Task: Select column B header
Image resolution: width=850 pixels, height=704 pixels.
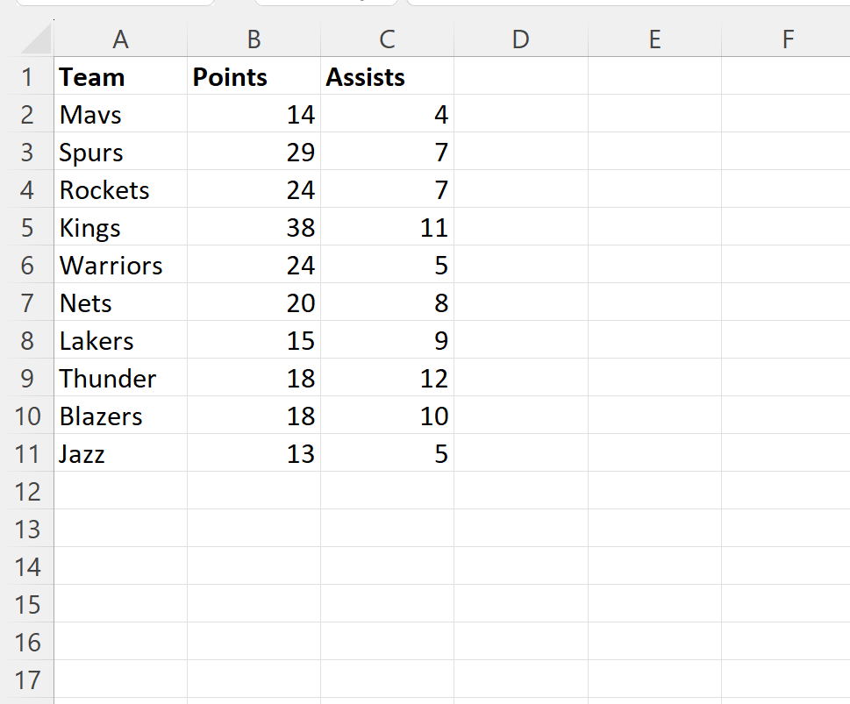Action: 254,39
